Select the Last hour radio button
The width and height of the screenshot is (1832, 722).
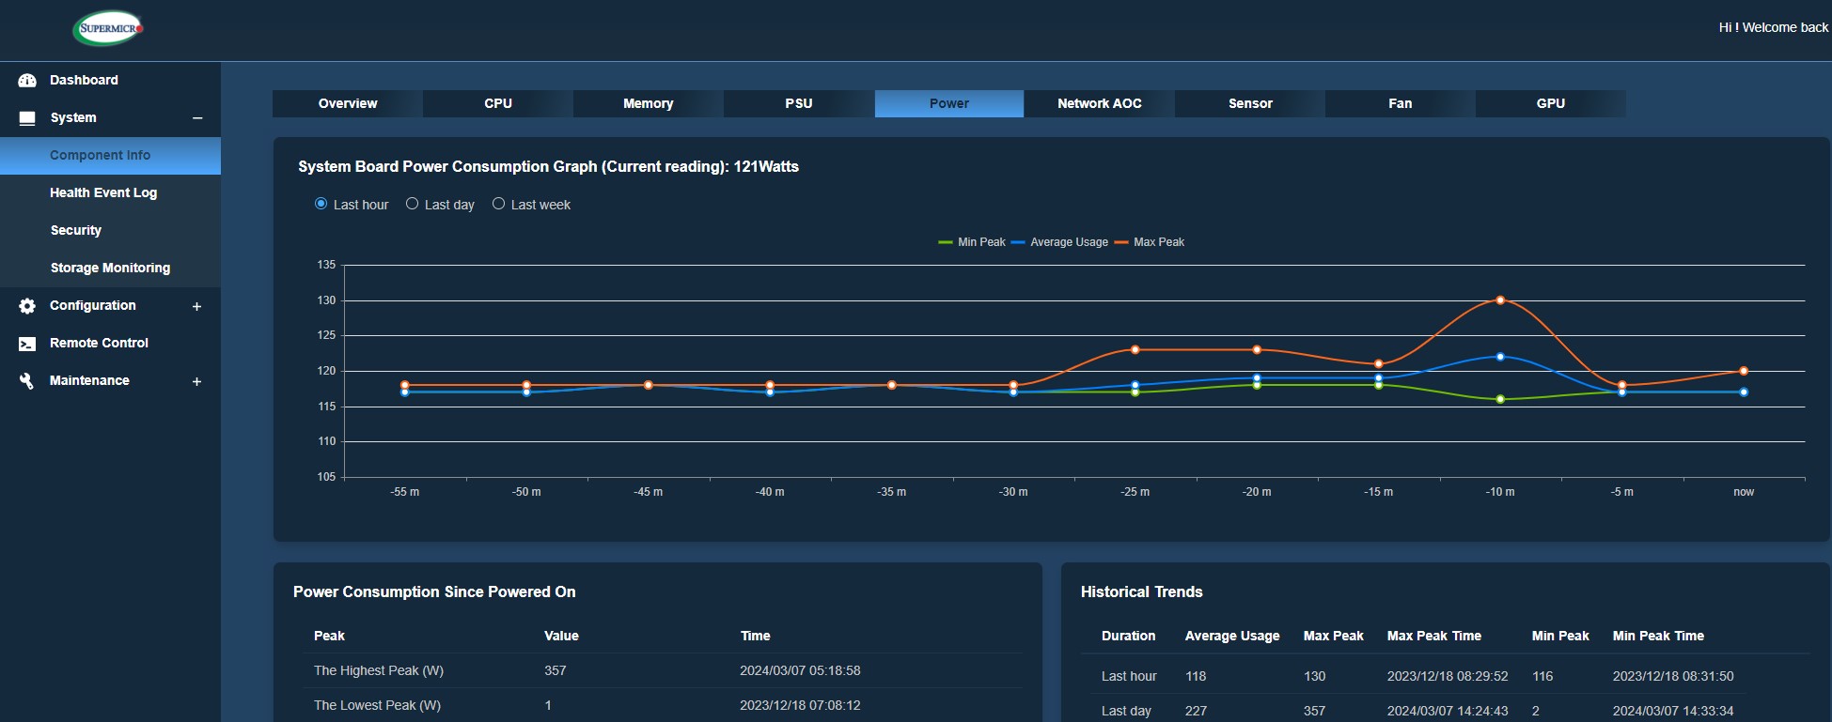tap(321, 204)
